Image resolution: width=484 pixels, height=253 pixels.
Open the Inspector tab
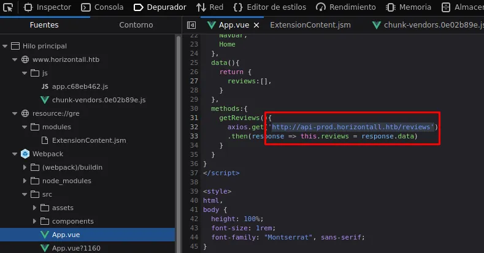click(47, 7)
